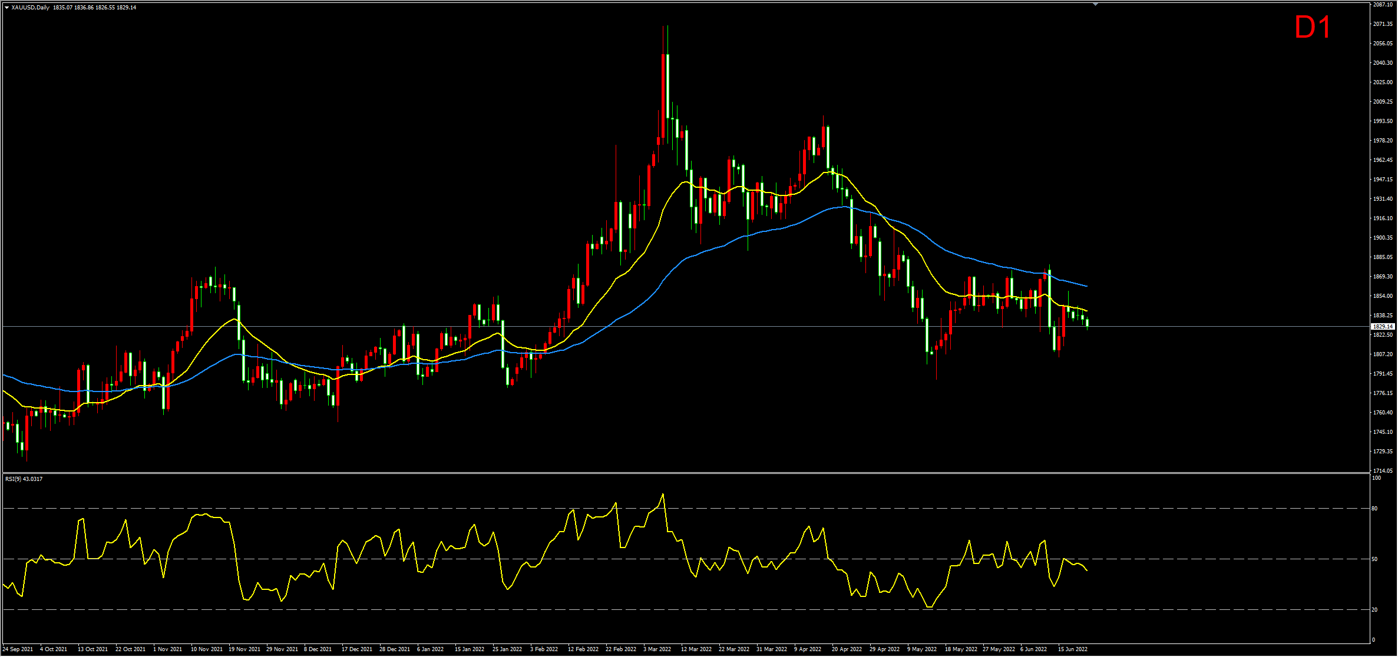Click the chart shift triangle marker at top
Viewport: 1398px width, 657px height.
[1095, 5]
